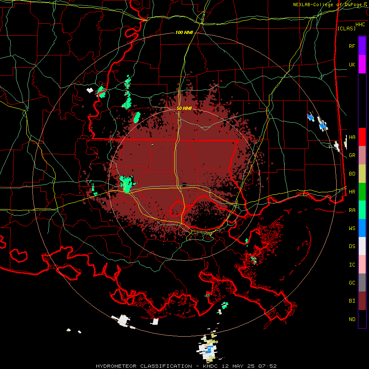This screenshot has width=369, height=369.
Task: Pick the dark green HR swatch
Action: (362, 192)
